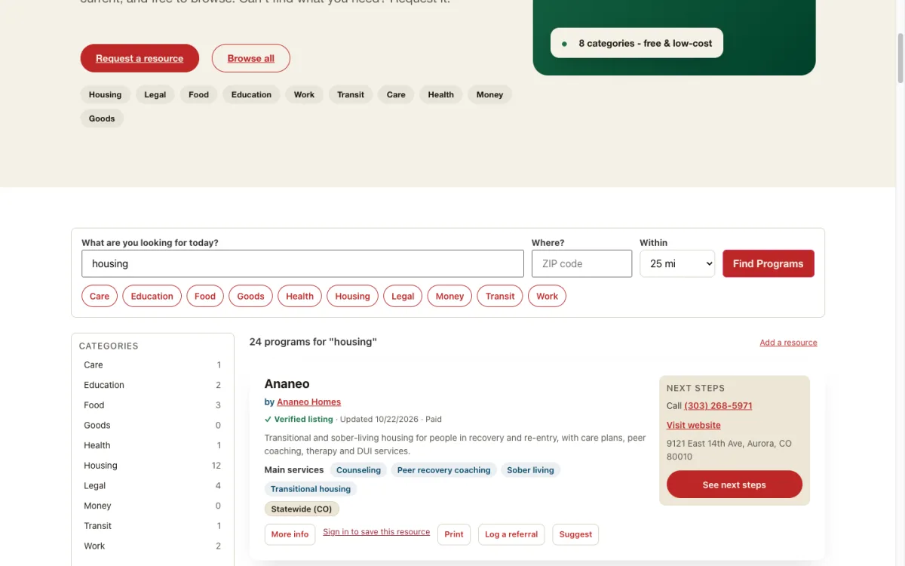Select Transit in the Categories sidebar
The image size is (905, 566).
click(152, 526)
